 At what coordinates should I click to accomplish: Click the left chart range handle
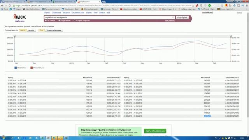14,36
